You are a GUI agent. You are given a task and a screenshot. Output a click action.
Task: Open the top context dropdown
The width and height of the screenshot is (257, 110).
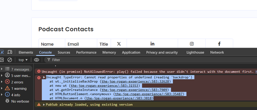[23, 60]
